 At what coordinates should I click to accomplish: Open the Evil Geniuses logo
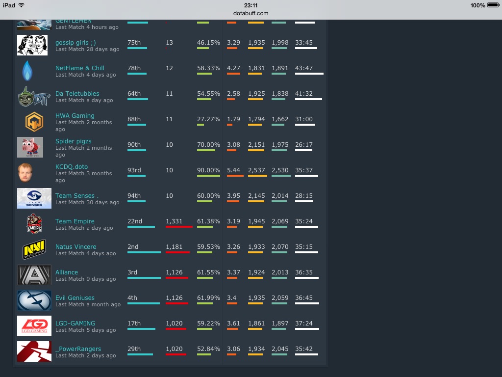point(34,300)
